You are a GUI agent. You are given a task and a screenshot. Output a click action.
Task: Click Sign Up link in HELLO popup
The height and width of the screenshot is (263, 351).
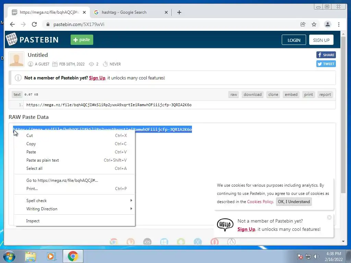[246, 229]
